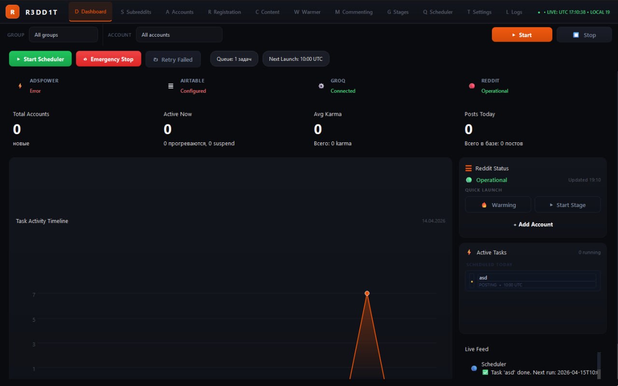Click the chart date 14.04.2026
This screenshot has height=386, width=618.
pos(434,221)
